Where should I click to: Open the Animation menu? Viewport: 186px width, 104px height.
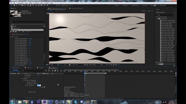36,3
